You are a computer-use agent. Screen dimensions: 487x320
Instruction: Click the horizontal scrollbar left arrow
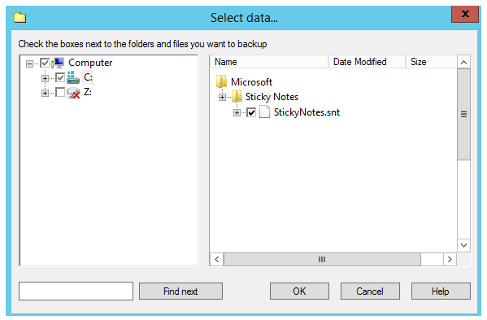tap(217, 260)
